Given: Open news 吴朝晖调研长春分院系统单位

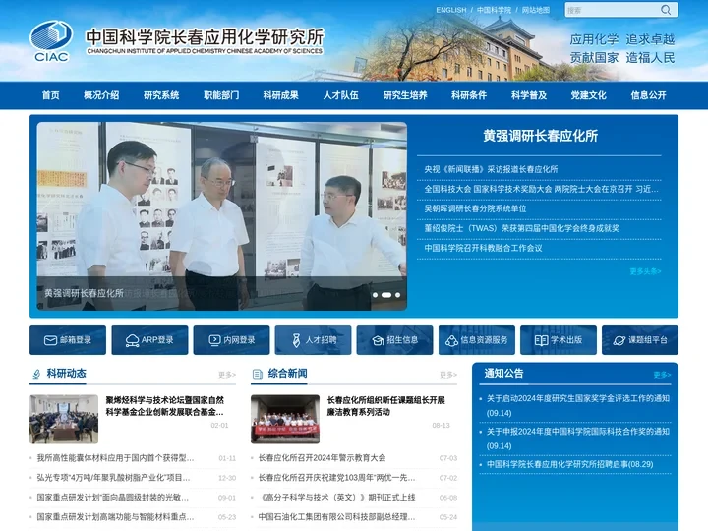Looking at the screenshot, I should (x=475, y=208).
